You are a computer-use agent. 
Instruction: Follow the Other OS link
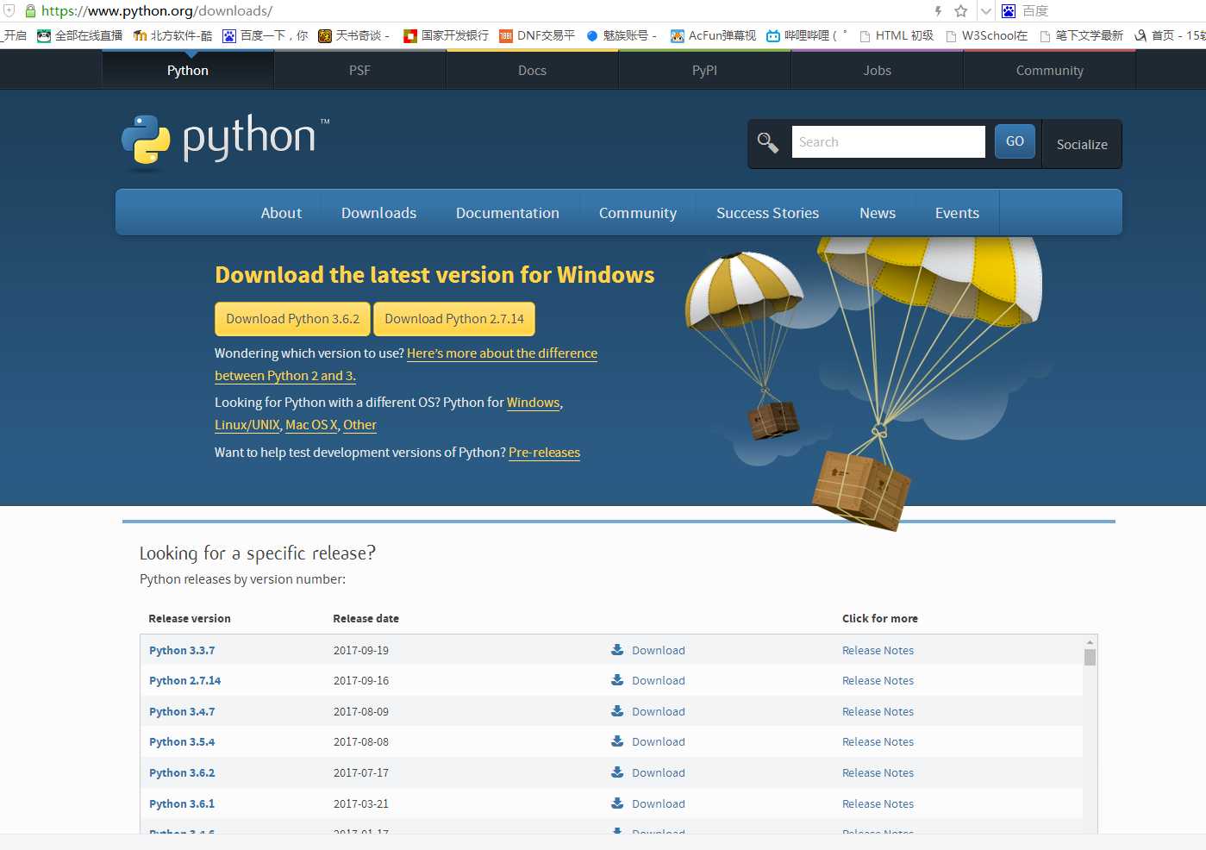pos(359,425)
